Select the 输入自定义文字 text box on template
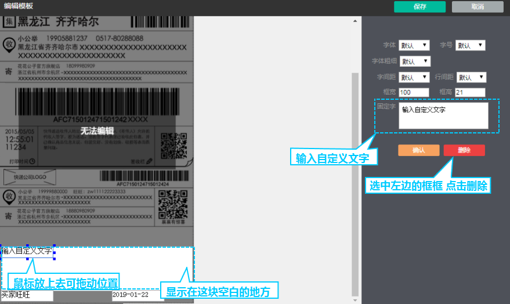This screenshot has height=304, width=510. 27,252
